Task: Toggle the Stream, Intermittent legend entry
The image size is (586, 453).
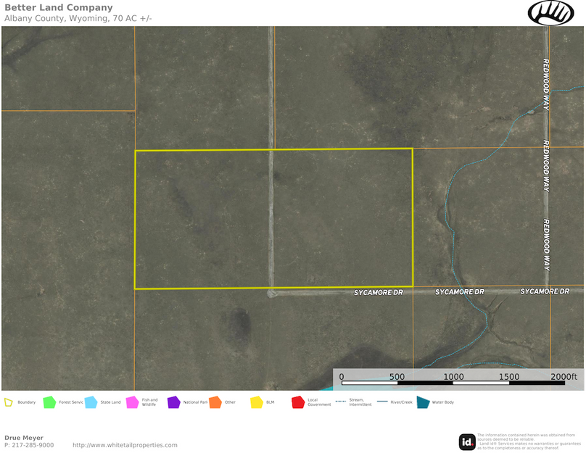Action: pyautogui.click(x=341, y=399)
